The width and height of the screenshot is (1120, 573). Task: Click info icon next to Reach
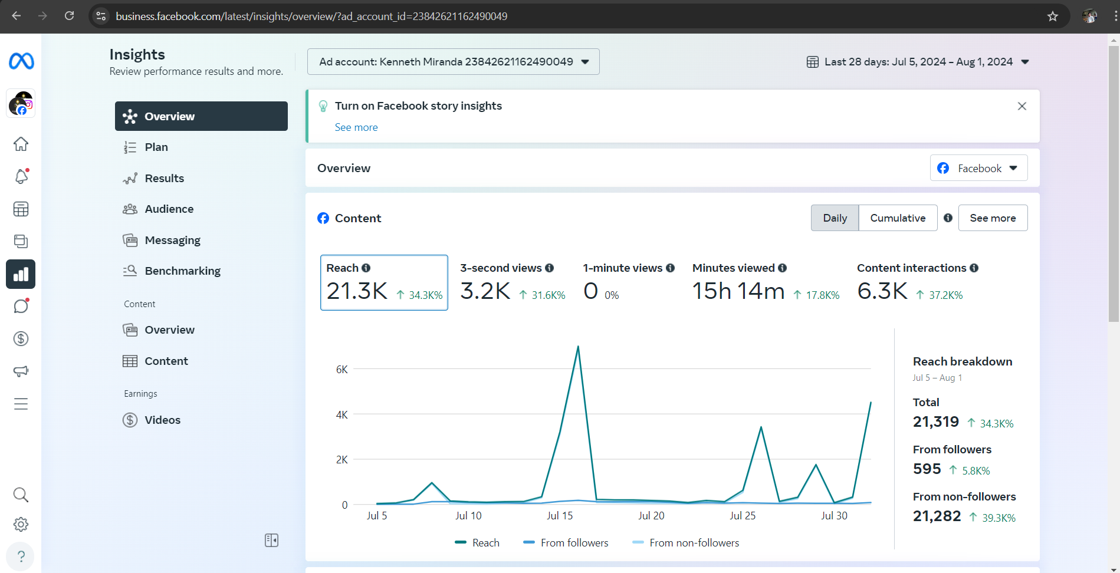(x=366, y=268)
